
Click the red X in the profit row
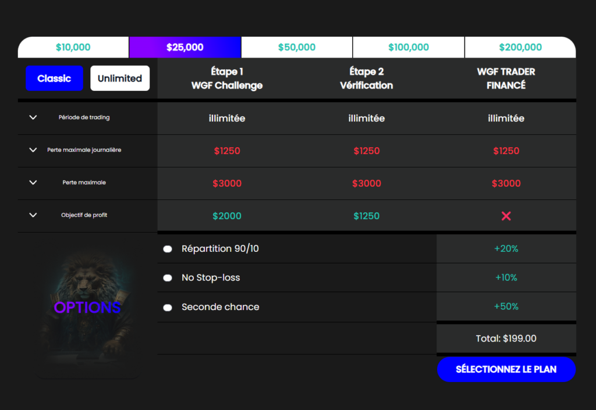(x=506, y=216)
